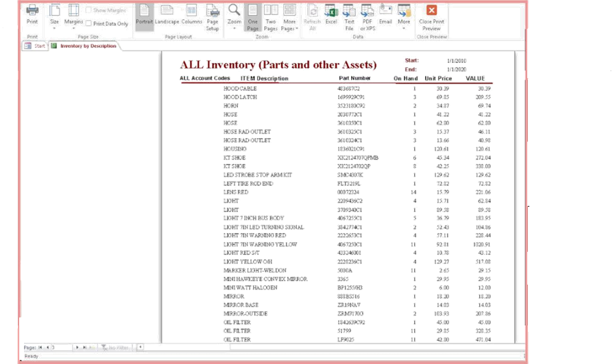Click the Ready status bar text

pyautogui.click(x=32, y=356)
